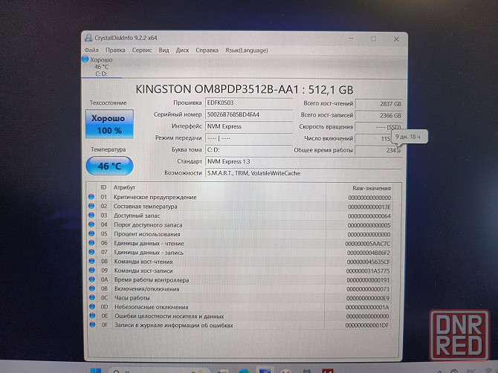This screenshot has height=373, width=498.
Task: Click raw value 000000000191
Action: (368, 280)
